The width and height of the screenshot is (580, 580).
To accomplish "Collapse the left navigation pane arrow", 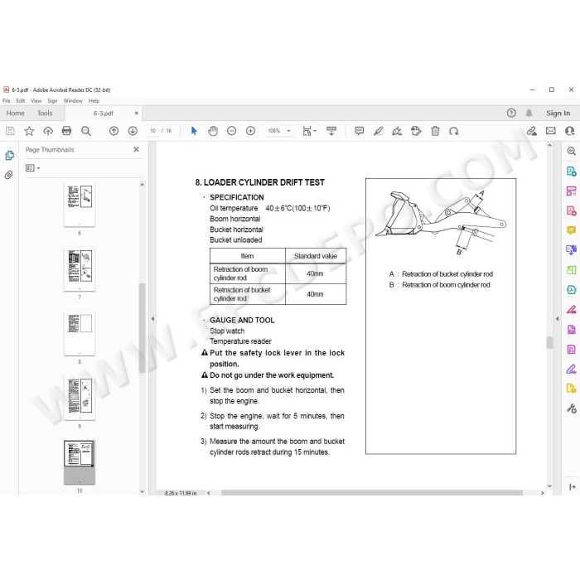I will 152,318.
